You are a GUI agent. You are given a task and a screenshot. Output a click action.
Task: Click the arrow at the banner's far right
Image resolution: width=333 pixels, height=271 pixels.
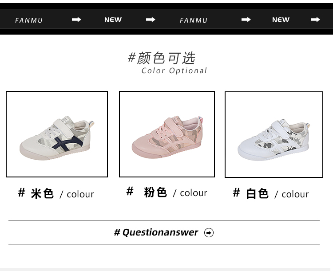(315, 20)
